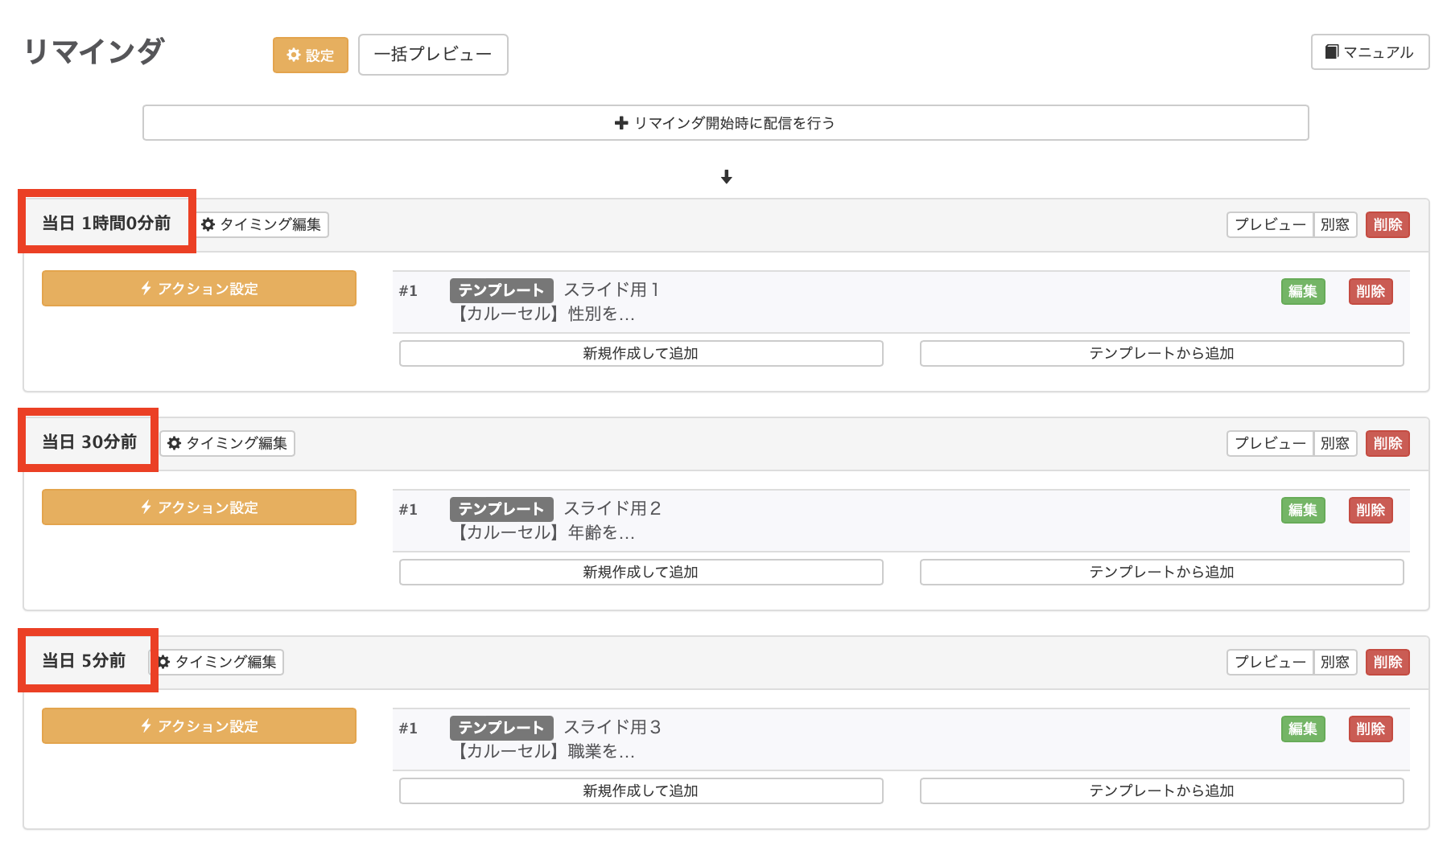Edit the スライド用１ template message
This screenshot has height=846, width=1447.
point(1302,292)
